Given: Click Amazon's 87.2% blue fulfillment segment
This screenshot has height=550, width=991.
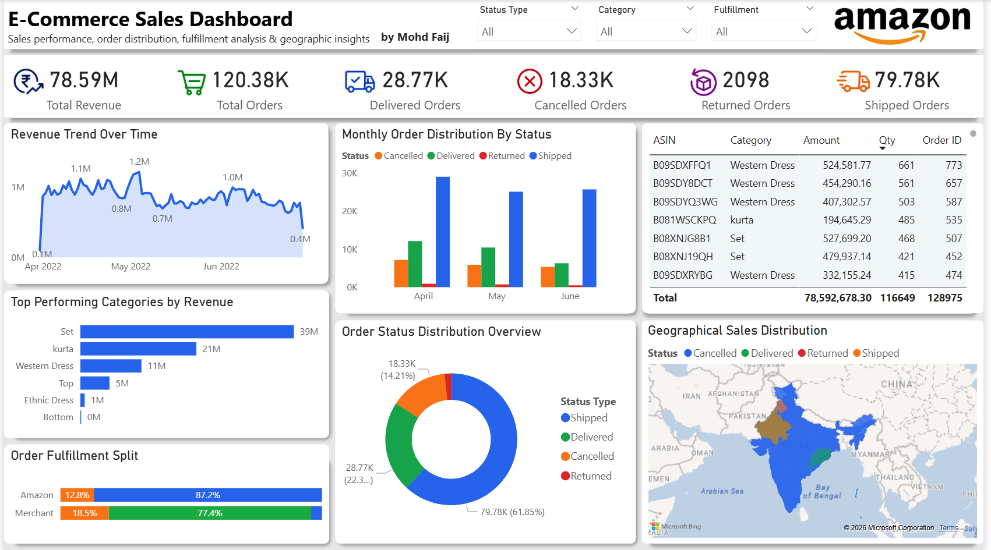Looking at the screenshot, I should point(208,495).
